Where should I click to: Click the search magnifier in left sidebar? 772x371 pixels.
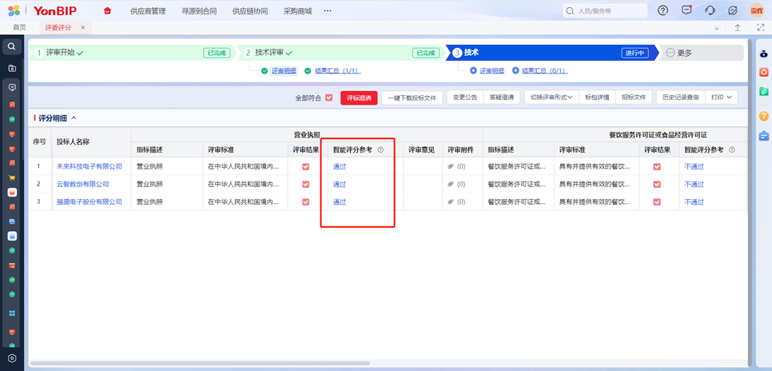[12, 47]
